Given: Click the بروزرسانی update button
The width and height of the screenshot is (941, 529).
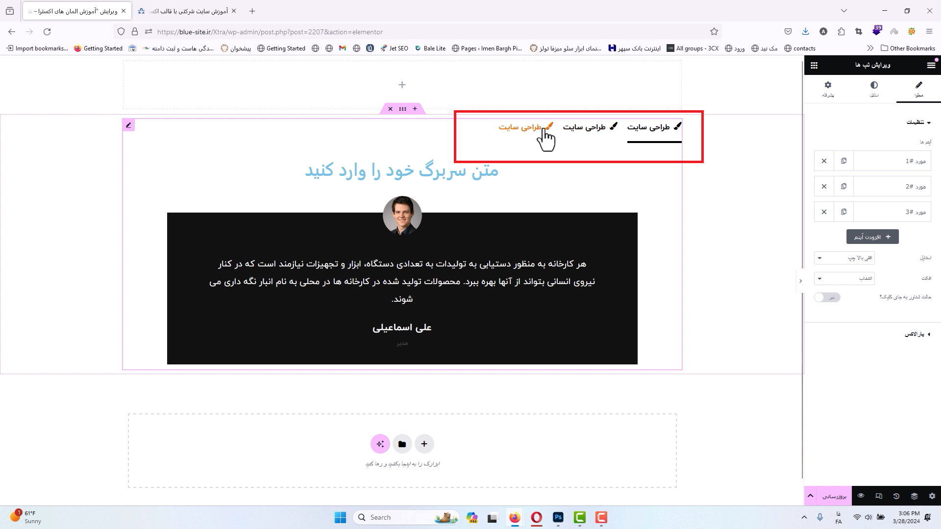Looking at the screenshot, I should pyautogui.click(x=834, y=496).
